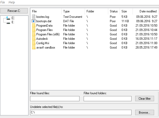Image resolution: width=159 pixels, height=118 pixels.
Task: Click the Program Files folder icon
Action: (x=34, y=30)
